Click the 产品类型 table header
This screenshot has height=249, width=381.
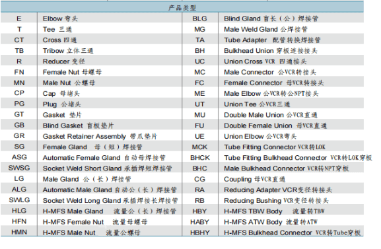point(182,8)
